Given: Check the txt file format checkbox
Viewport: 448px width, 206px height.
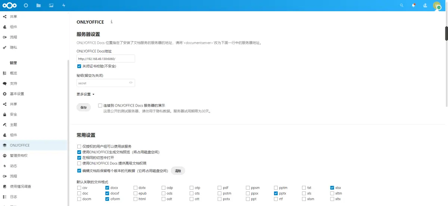Looking at the screenshot, I should point(304,188).
